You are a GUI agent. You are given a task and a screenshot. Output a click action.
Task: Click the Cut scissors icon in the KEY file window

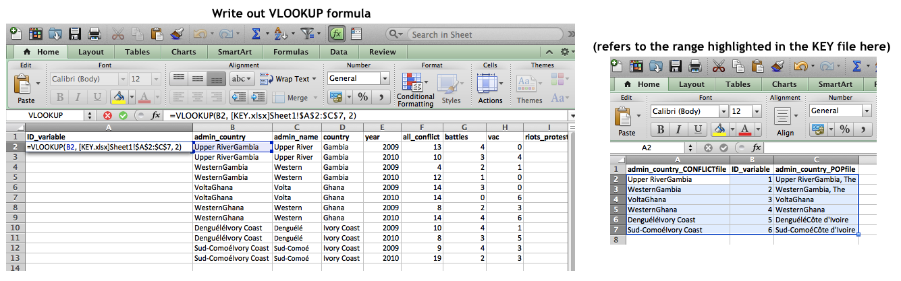718,66
